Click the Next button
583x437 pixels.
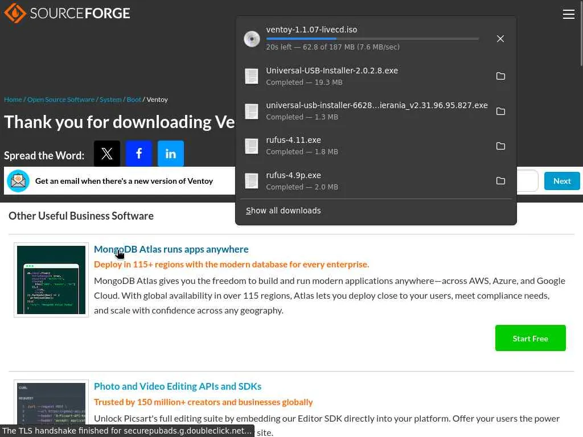562,181
